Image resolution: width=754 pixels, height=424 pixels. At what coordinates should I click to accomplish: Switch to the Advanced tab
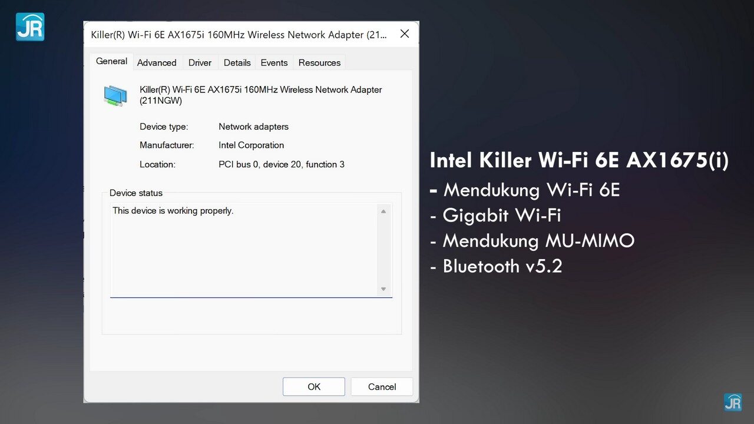pos(157,62)
